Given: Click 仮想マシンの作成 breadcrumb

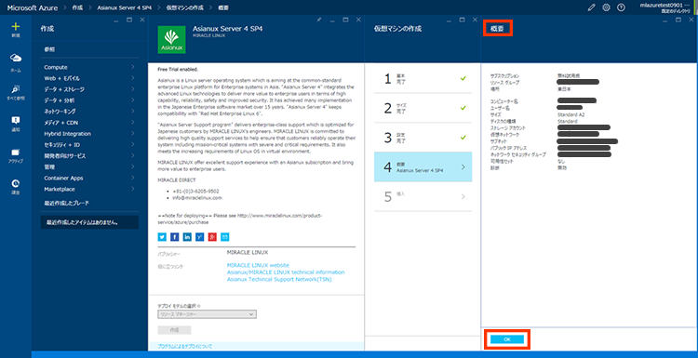Looking at the screenshot, I should click(185, 7).
